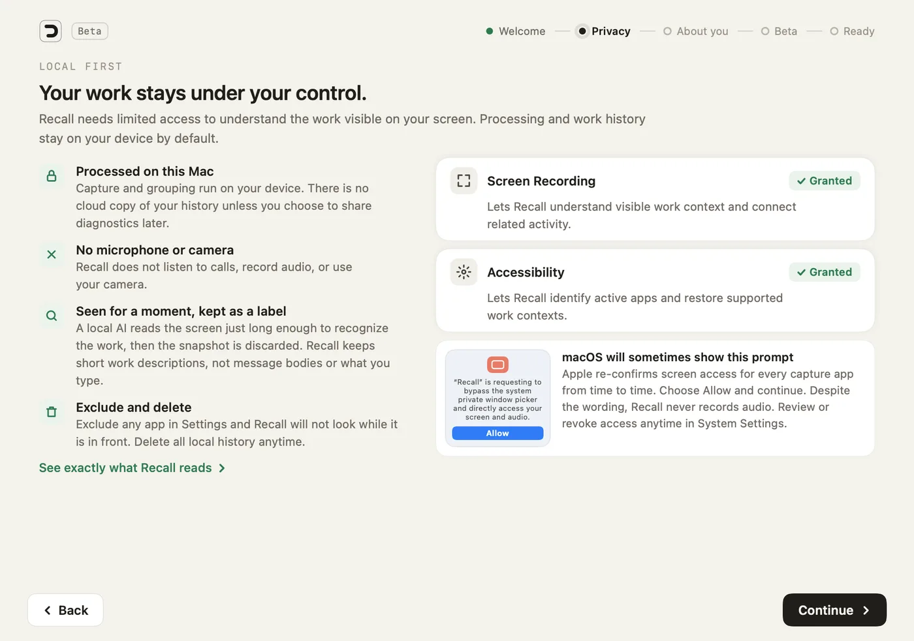
Task: Jump to the About you step
Action: [x=696, y=31]
